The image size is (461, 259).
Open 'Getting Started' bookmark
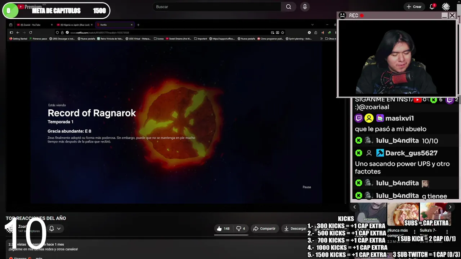(x=18, y=38)
